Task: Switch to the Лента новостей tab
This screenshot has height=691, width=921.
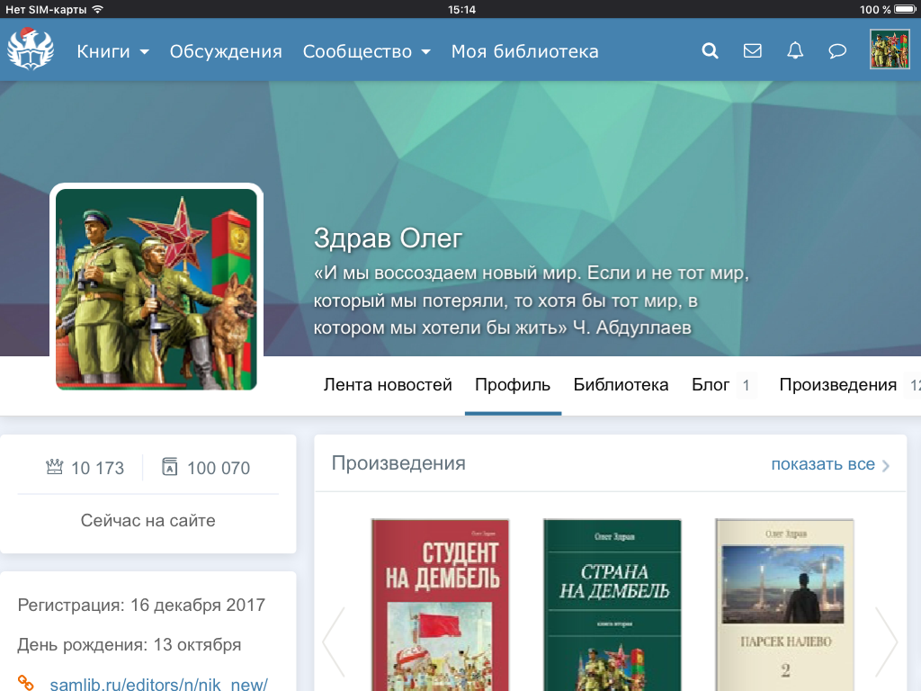Action: 388,385
